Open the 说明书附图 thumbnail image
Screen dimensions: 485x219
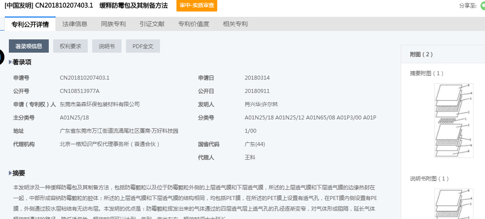[x=454, y=204]
